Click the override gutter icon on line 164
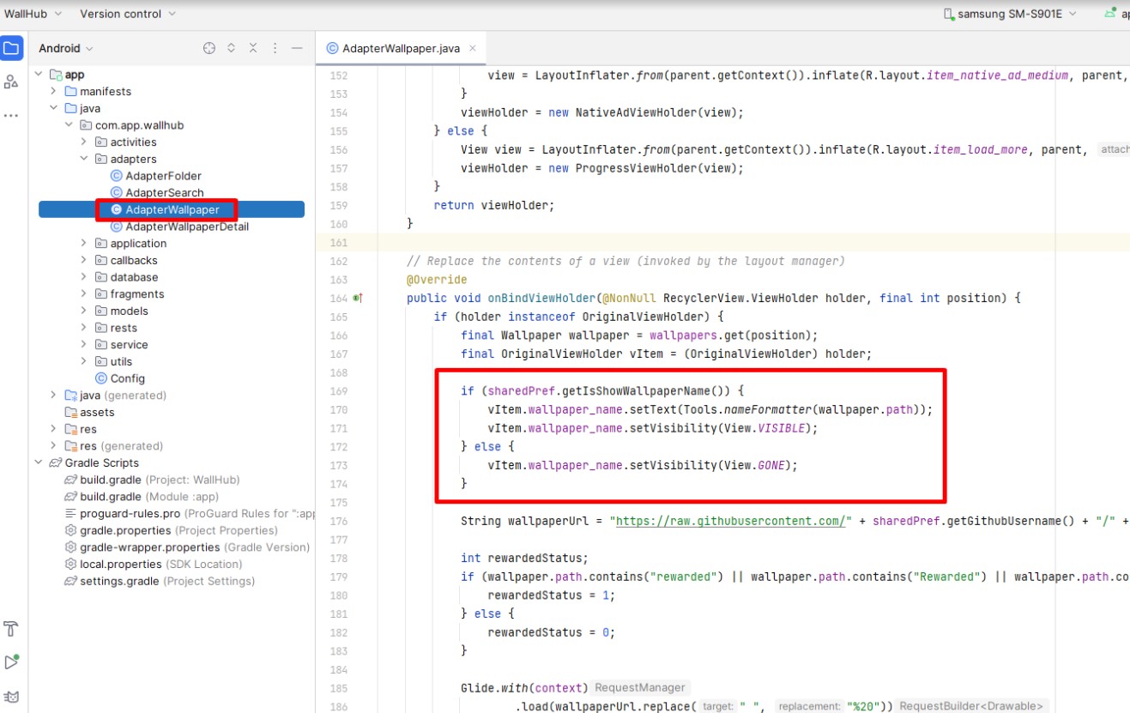The width and height of the screenshot is (1130, 713). click(358, 298)
